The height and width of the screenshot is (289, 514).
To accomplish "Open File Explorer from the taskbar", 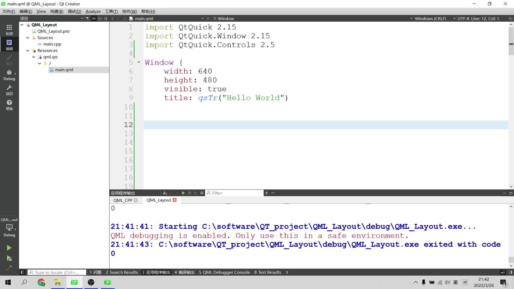I will pyautogui.click(x=57, y=282).
